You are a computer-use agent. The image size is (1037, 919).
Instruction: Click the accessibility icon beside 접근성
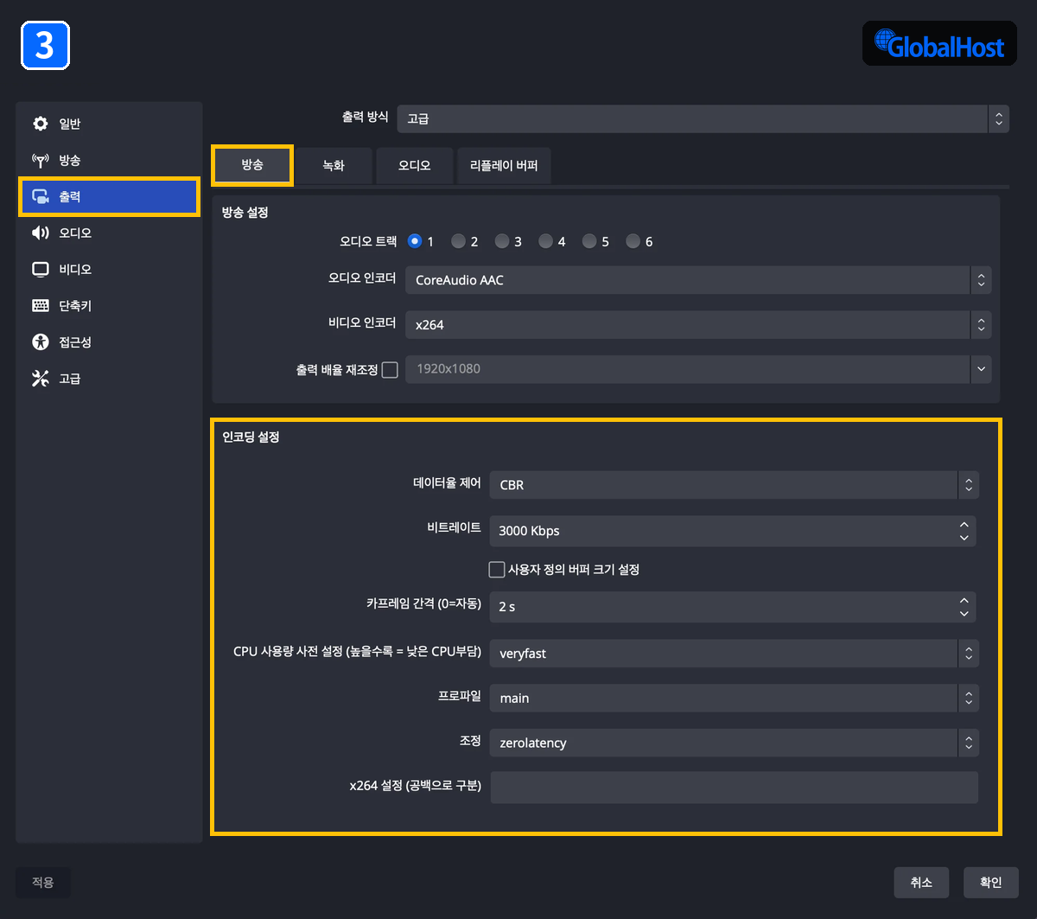click(x=41, y=341)
